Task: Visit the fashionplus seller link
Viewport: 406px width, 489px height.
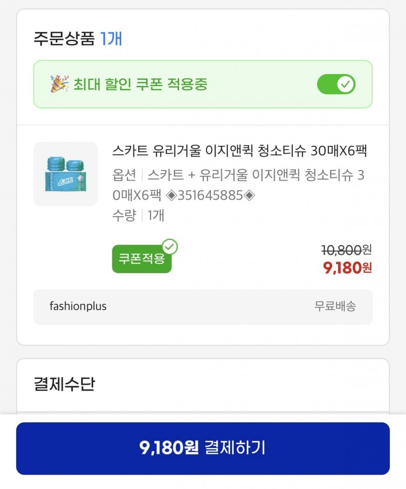Action: [78, 306]
